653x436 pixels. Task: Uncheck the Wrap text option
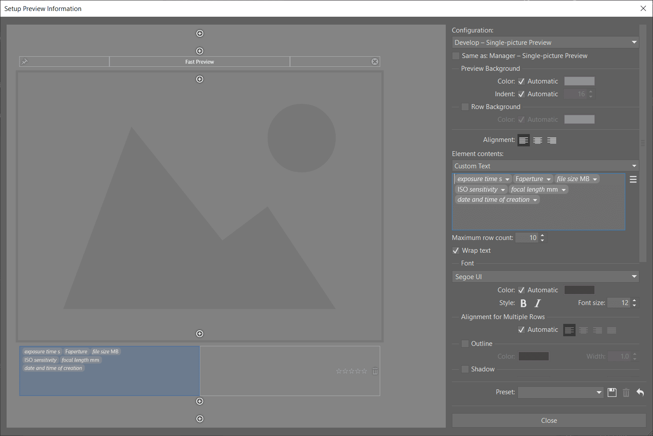click(456, 251)
